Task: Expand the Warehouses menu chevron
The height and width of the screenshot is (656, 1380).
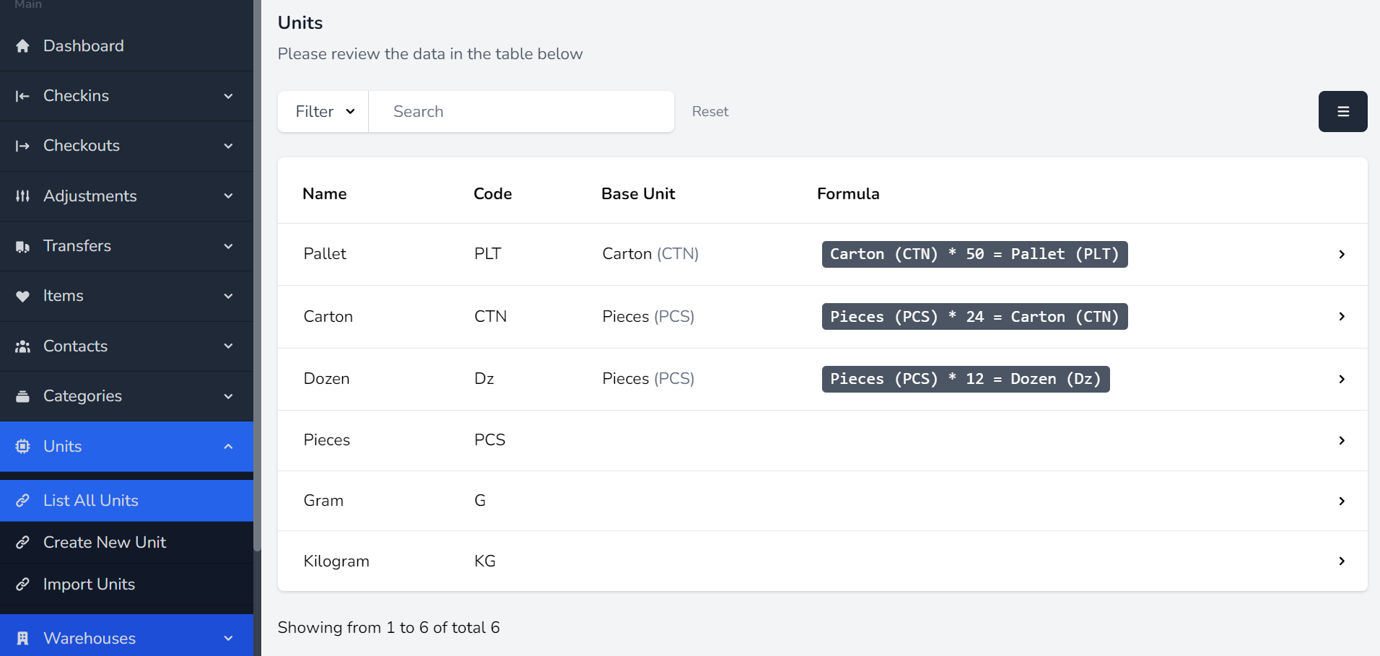Action: click(228, 638)
